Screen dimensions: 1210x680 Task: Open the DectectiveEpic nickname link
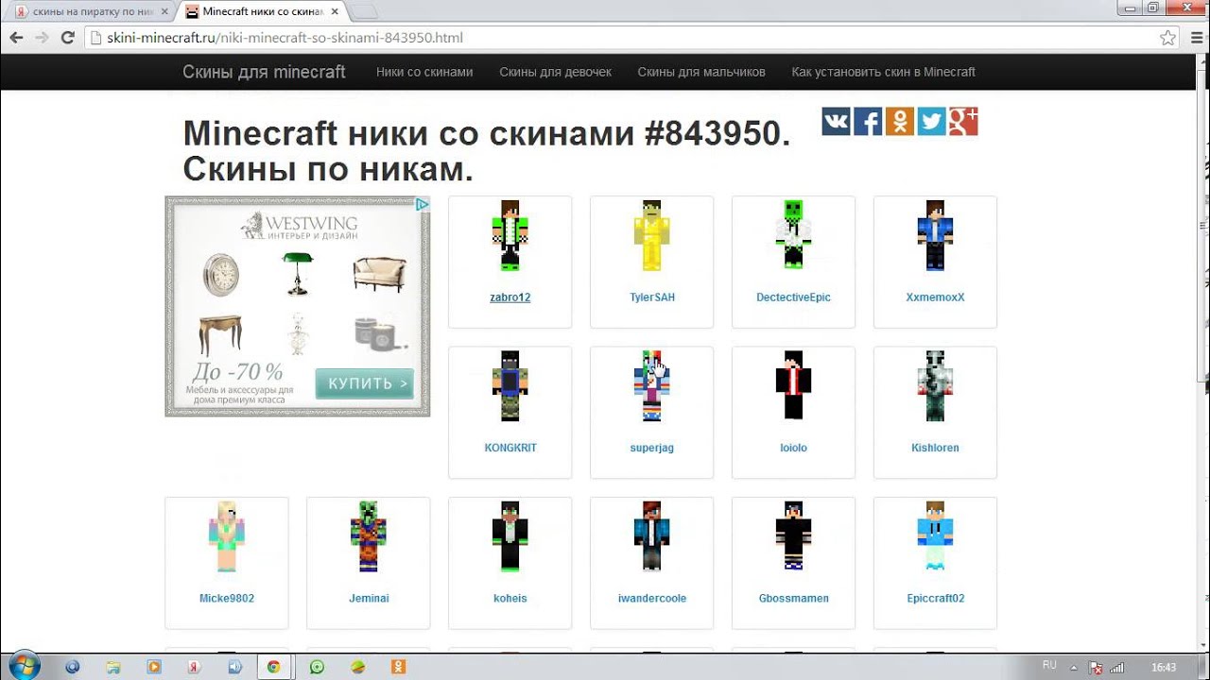793,297
